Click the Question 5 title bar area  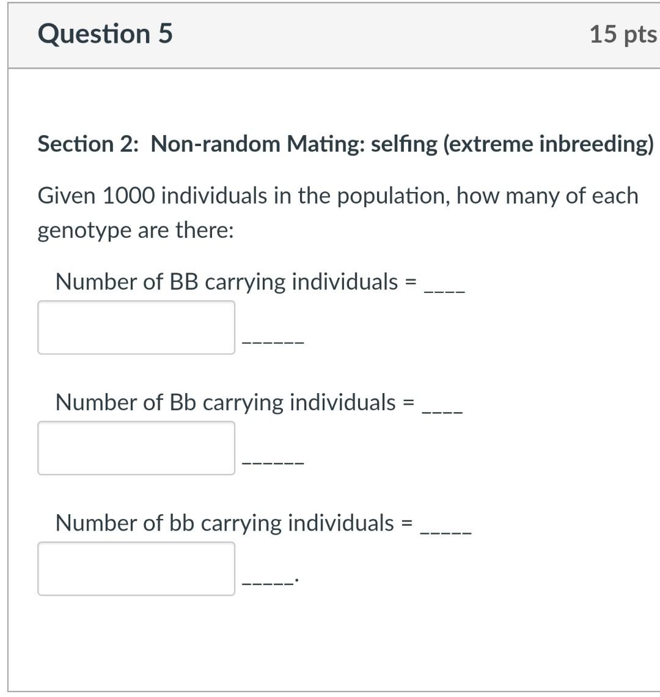(330, 34)
